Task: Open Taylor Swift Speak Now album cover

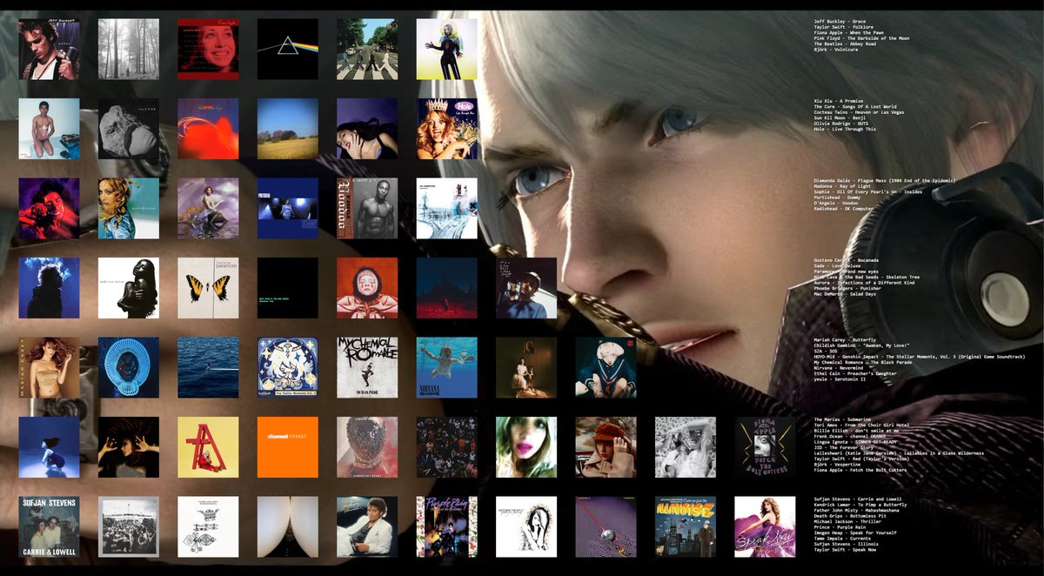Action: click(766, 527)
